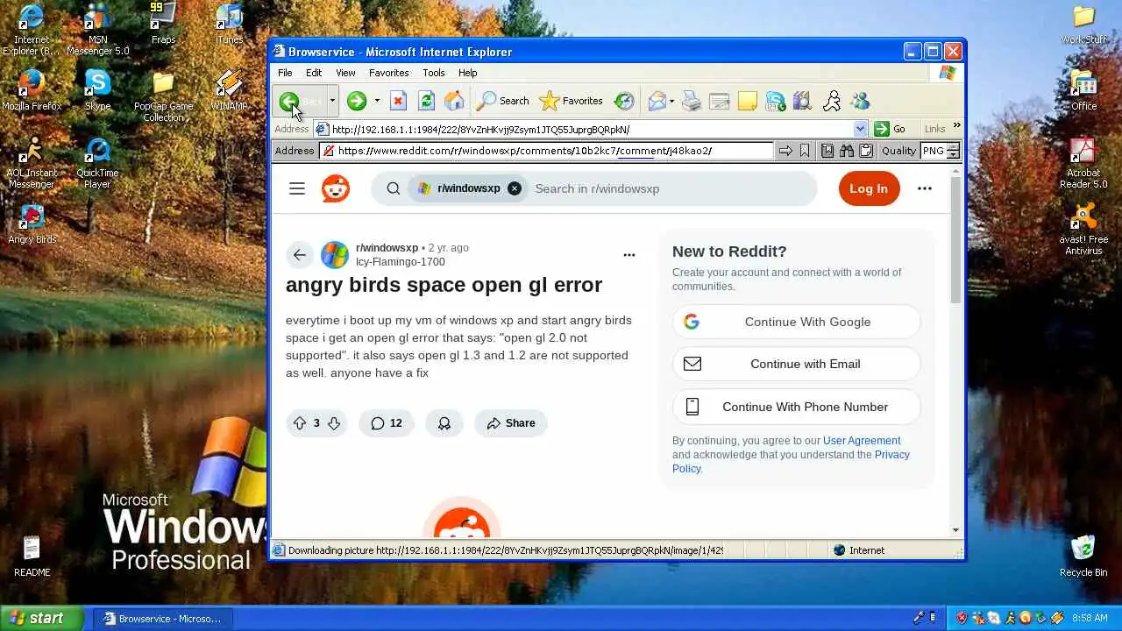Screen dimensions: 1122x631
Task: Click the Go button next to address
Action: (890, 129)
